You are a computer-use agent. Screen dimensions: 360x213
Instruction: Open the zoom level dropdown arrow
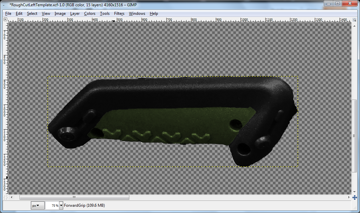click(60, 205)
